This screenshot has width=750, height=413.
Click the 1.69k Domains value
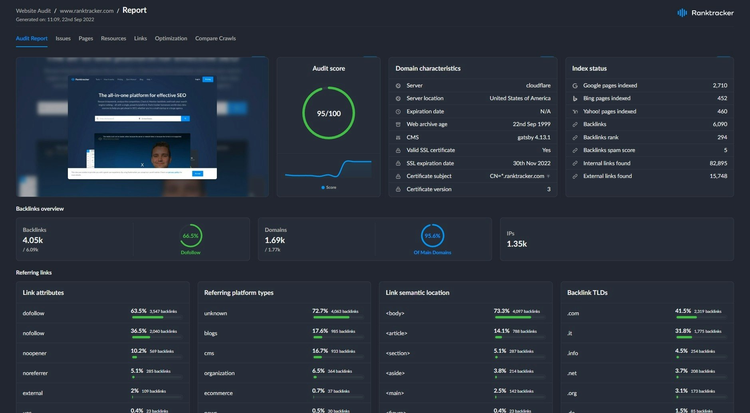pos(275,240)
